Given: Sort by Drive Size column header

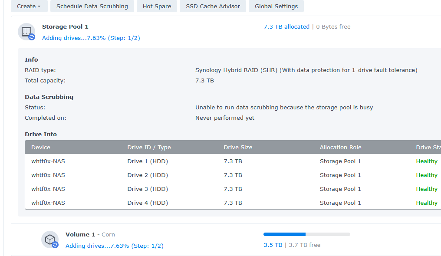Looking at the screenshot, I should 238,148.
